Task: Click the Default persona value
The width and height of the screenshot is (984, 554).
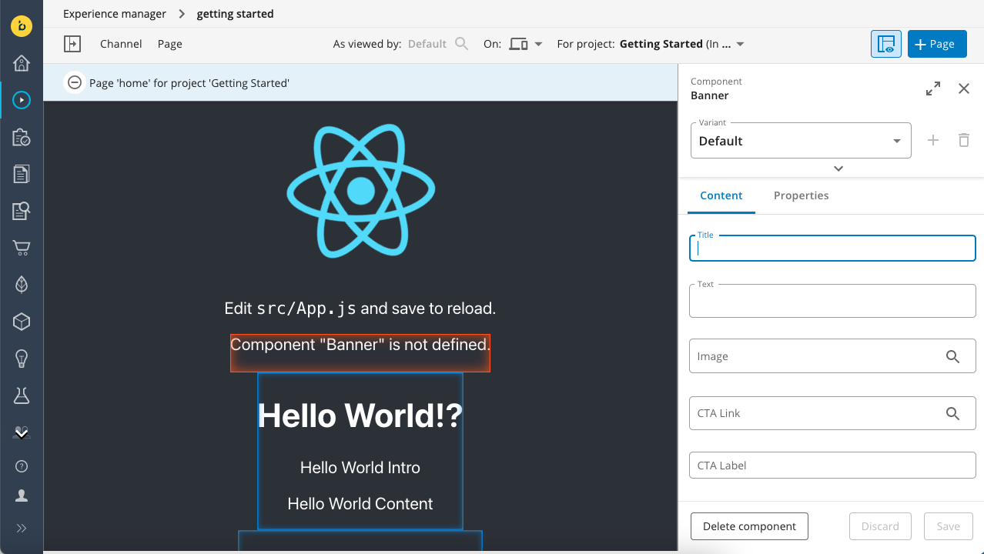Action: [x=427, y=44]
